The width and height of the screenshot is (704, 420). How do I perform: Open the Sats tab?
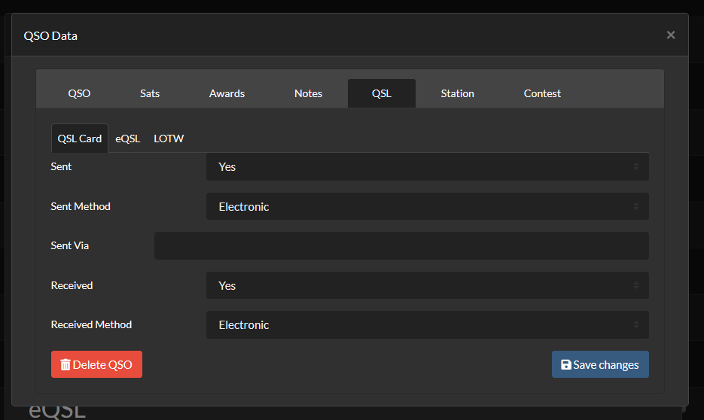[150, 93]
